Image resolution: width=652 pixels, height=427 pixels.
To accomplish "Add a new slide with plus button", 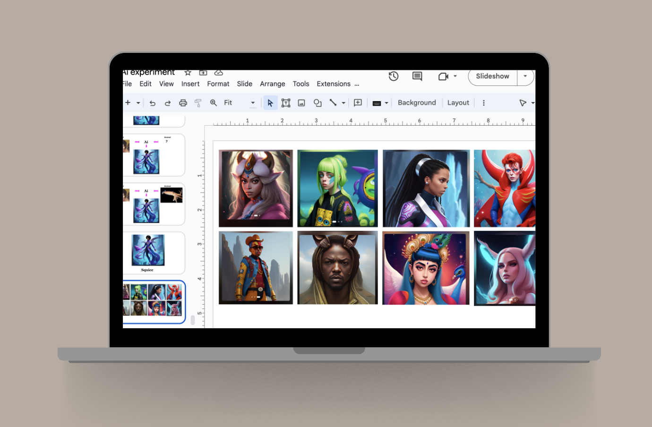I will click(x=128, y=102).
